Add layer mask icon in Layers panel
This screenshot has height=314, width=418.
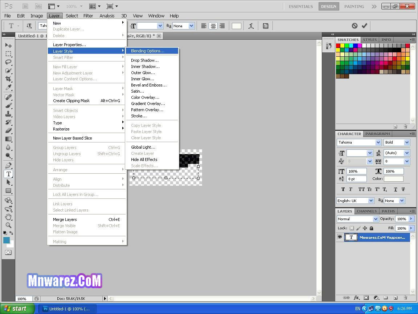click(x=366, y=297)
